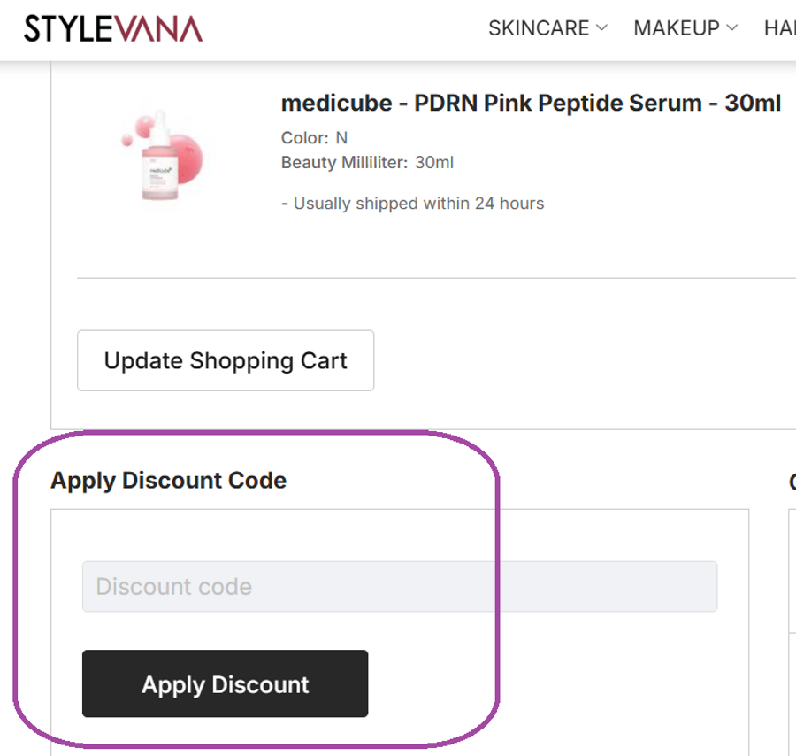796x756 pixels.
Task: Open the MAKEUP menu
Action: pyautogui.click(x=676, y=28)
